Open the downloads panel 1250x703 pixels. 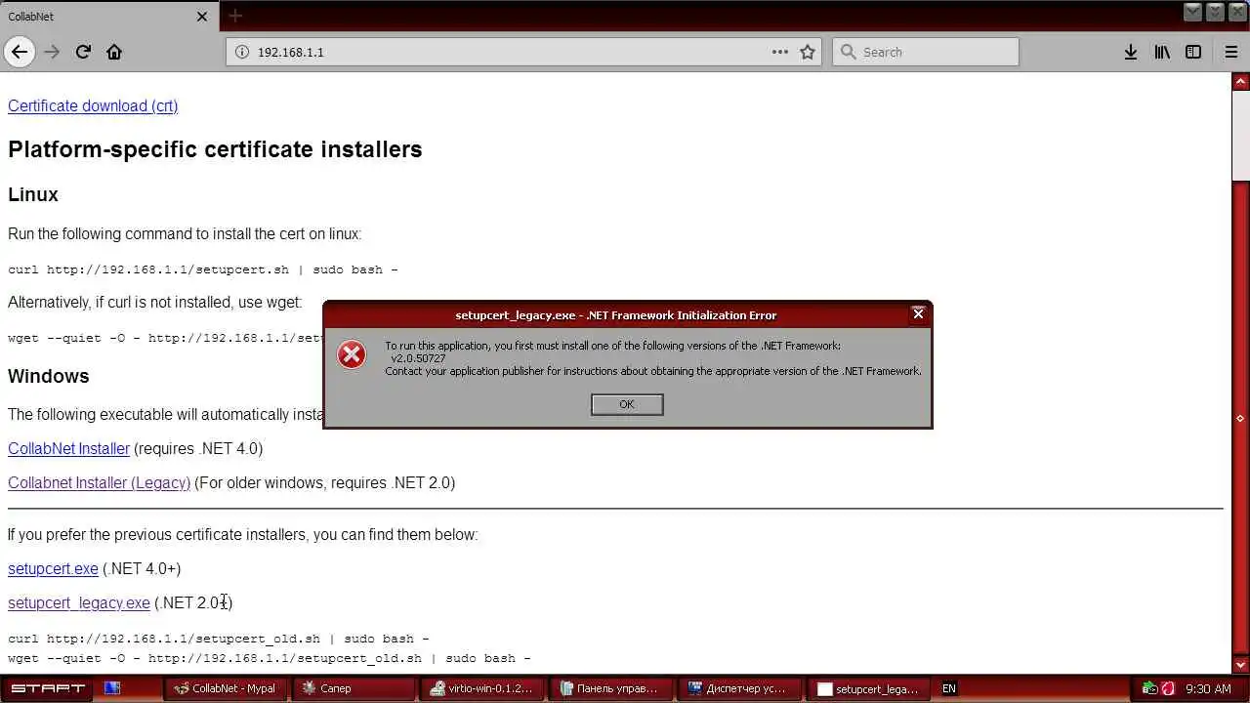(1130, 52)
